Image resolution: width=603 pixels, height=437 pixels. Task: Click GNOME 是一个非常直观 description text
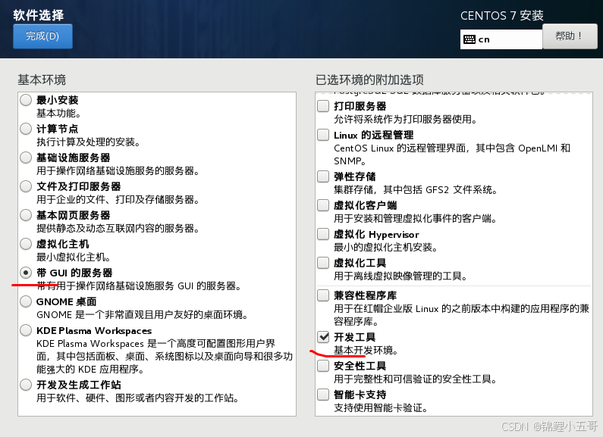coord(143,315)
